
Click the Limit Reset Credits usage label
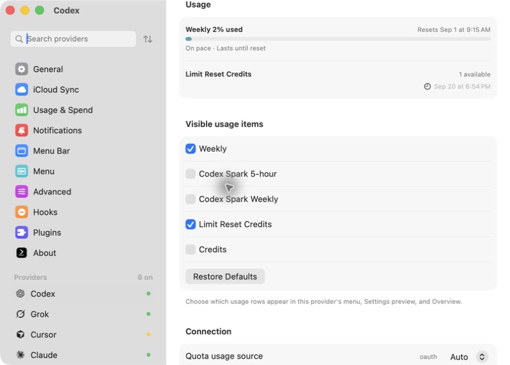tap(218, 74)
